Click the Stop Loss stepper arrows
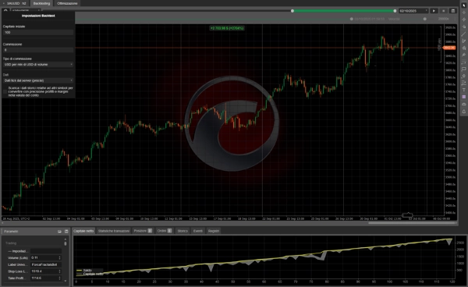 tap(60, 271)
